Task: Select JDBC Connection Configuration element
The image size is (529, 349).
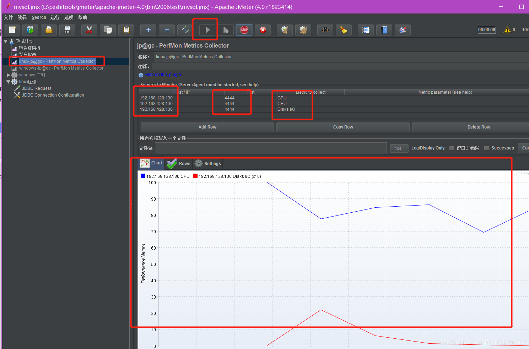Action: coord(53,95)
